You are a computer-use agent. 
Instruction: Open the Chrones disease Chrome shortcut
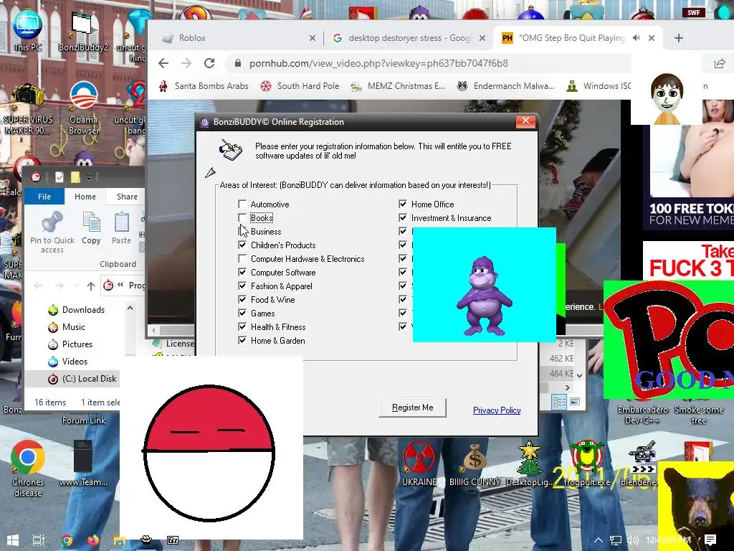tap(28, 468)
